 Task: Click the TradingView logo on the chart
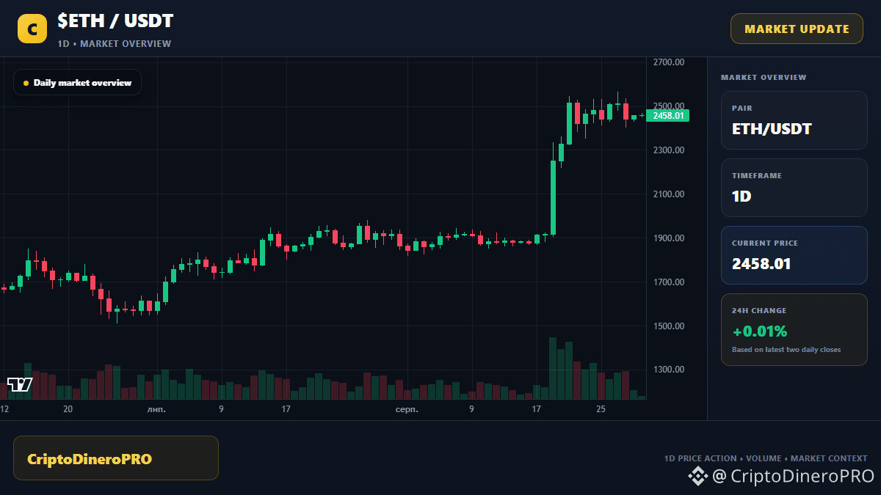20,384
